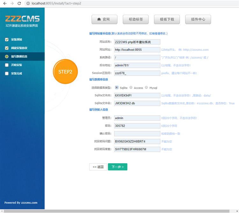Click the orange STEP2 circle
The height and width of the screenshot is (213, 239).
coord(65,72)
